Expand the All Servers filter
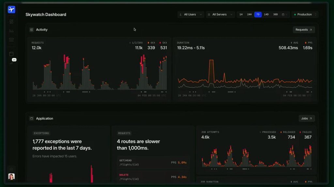The width and height of the screenshot is (334, 187). (x=220, y=15)
